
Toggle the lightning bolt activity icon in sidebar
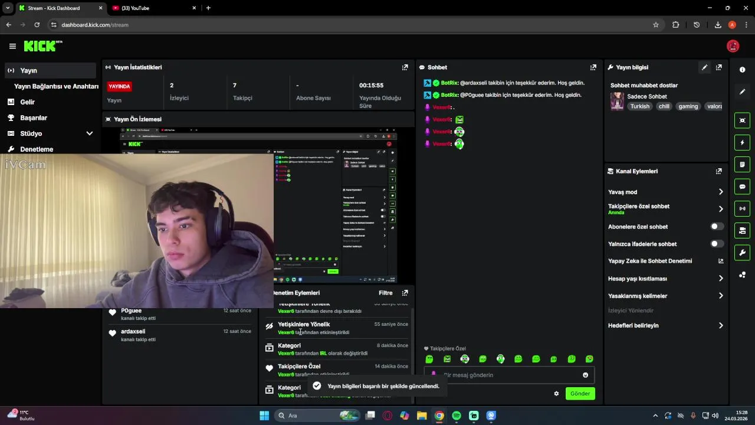coord(742,142)
